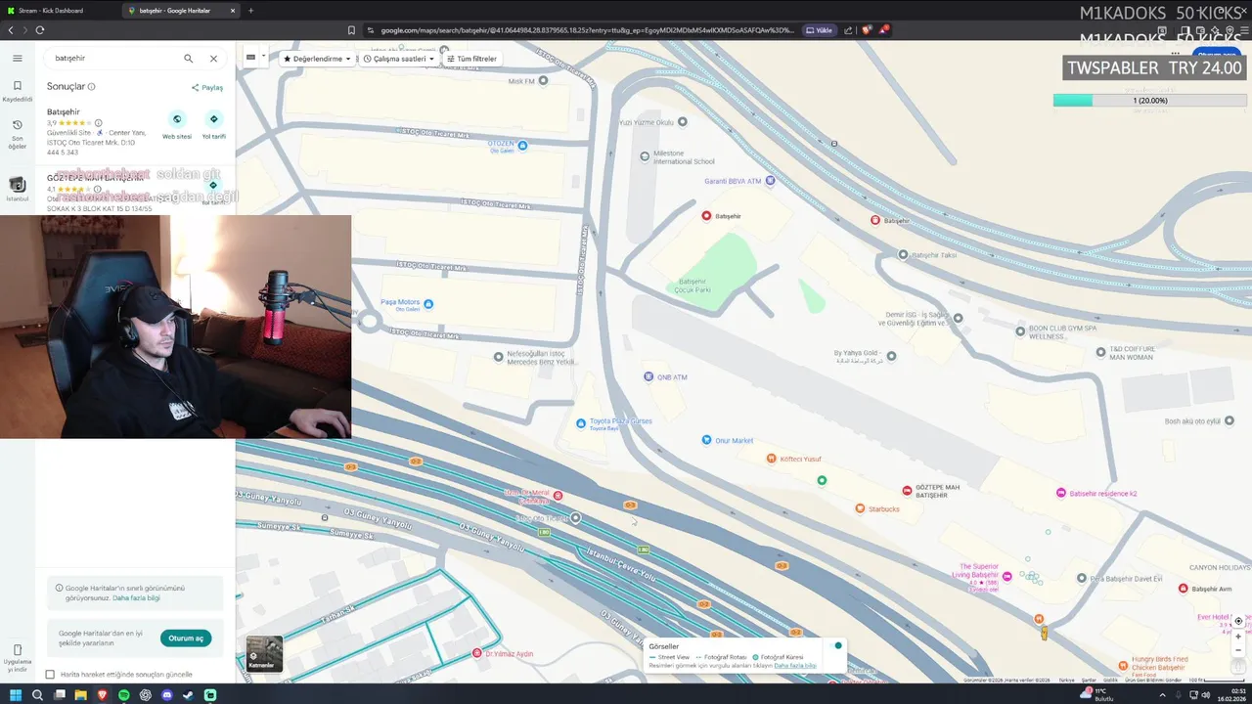Open the İstanbul recent location shortcut
1252x704 pixels.
tap(17, 189)
